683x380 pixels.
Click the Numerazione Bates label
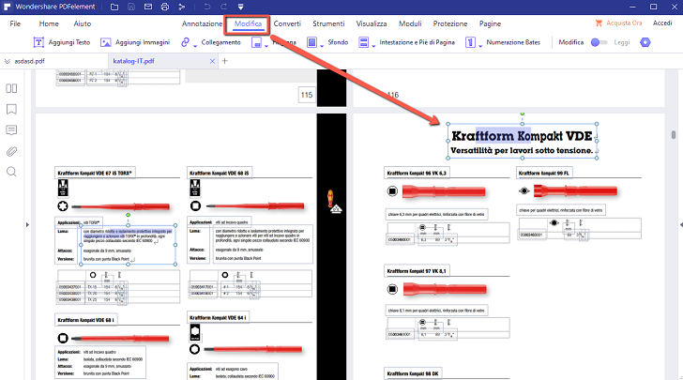point(513,42)
